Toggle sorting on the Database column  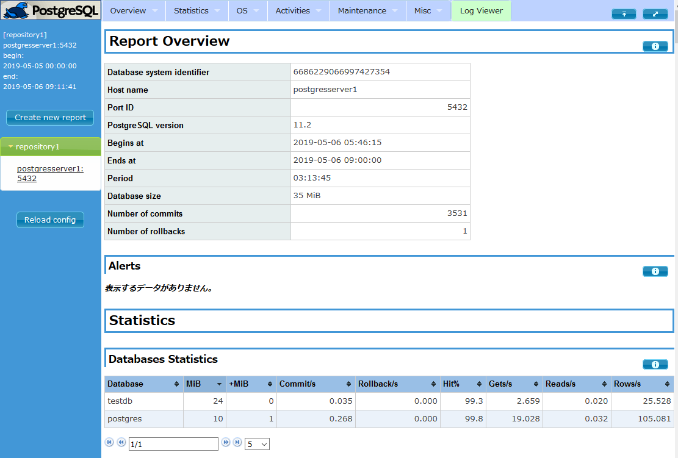pos(143,384)
